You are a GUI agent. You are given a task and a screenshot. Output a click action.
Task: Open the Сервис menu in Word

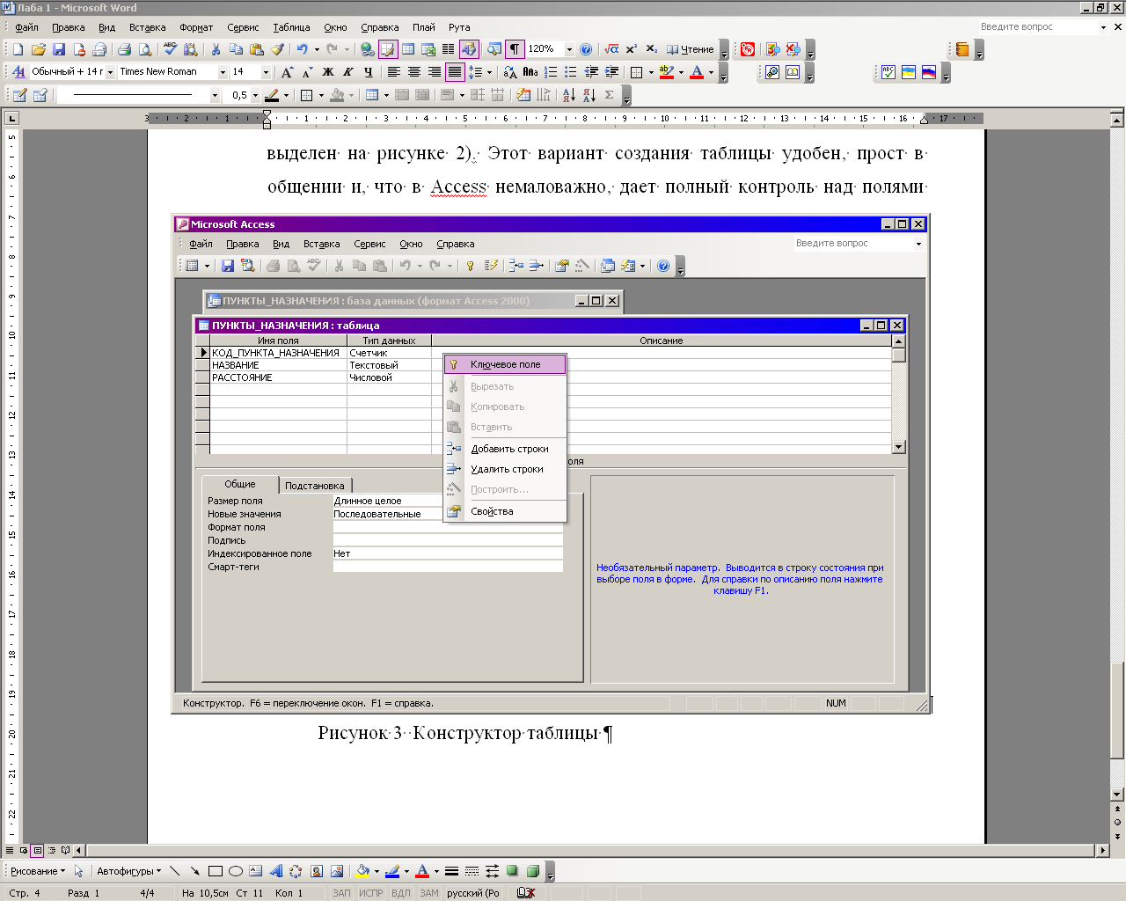point(243,27)
